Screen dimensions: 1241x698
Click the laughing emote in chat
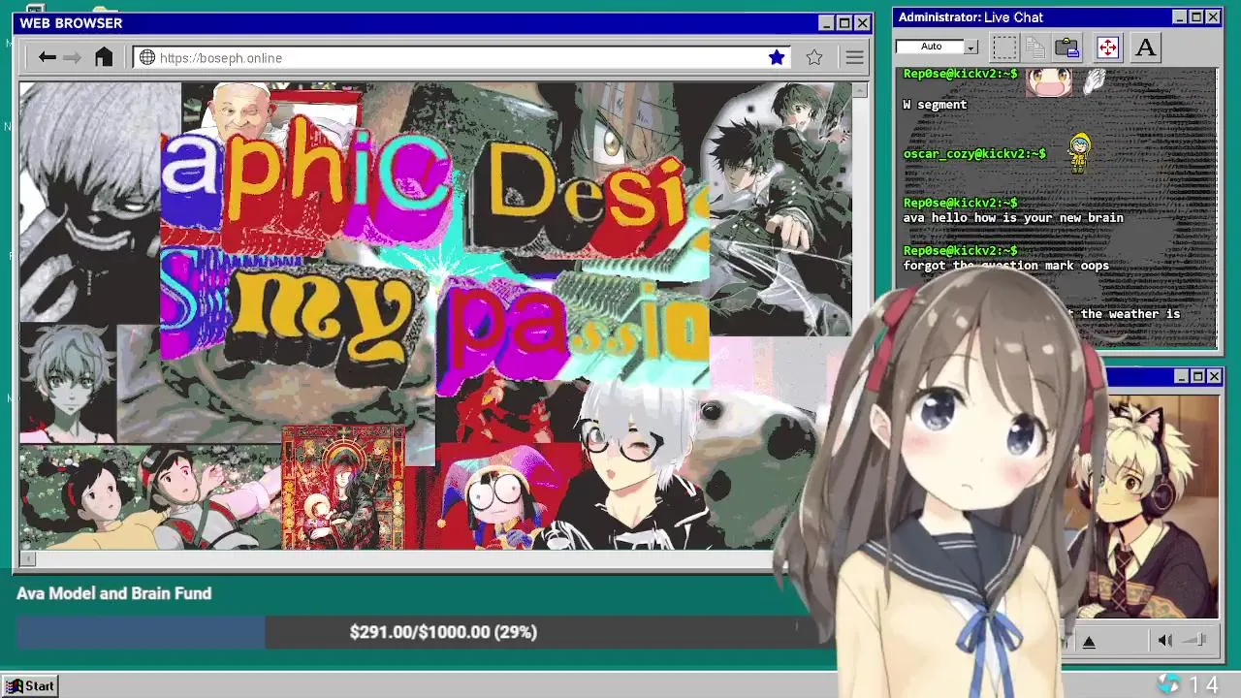(x=1049, y=80)
